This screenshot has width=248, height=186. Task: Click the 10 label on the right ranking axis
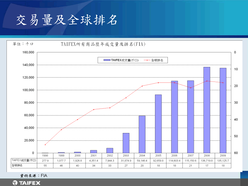[x=236, y=69]
